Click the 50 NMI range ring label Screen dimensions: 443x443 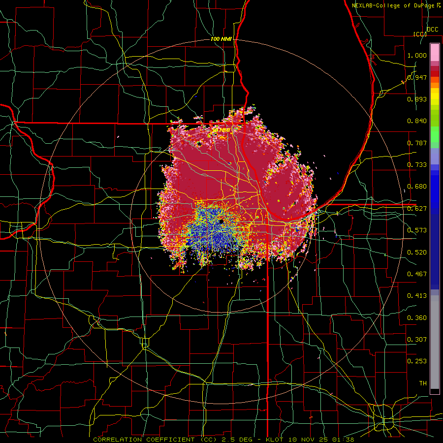tap(221, 130)
